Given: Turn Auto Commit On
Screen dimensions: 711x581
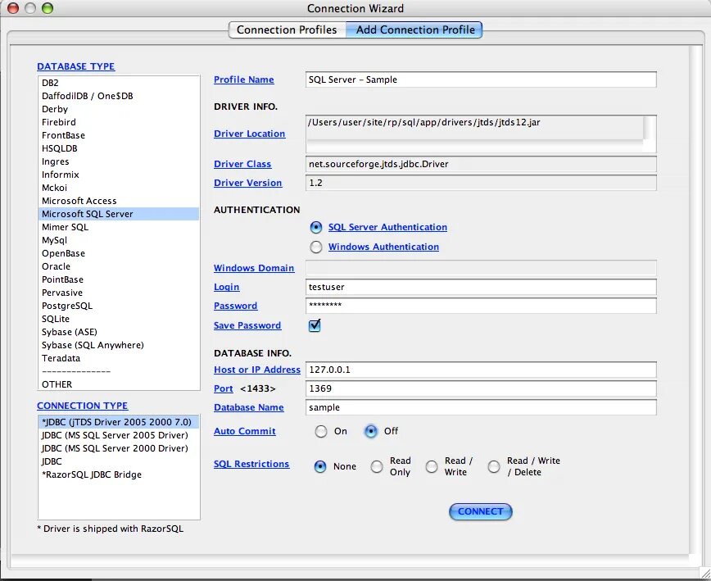Looking at the screenshot, I should [x=321, y=431].
